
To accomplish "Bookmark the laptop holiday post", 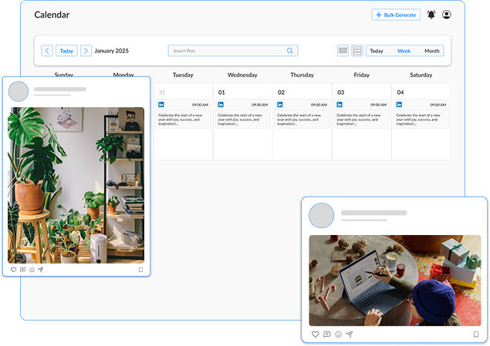I will coord(476,334).
